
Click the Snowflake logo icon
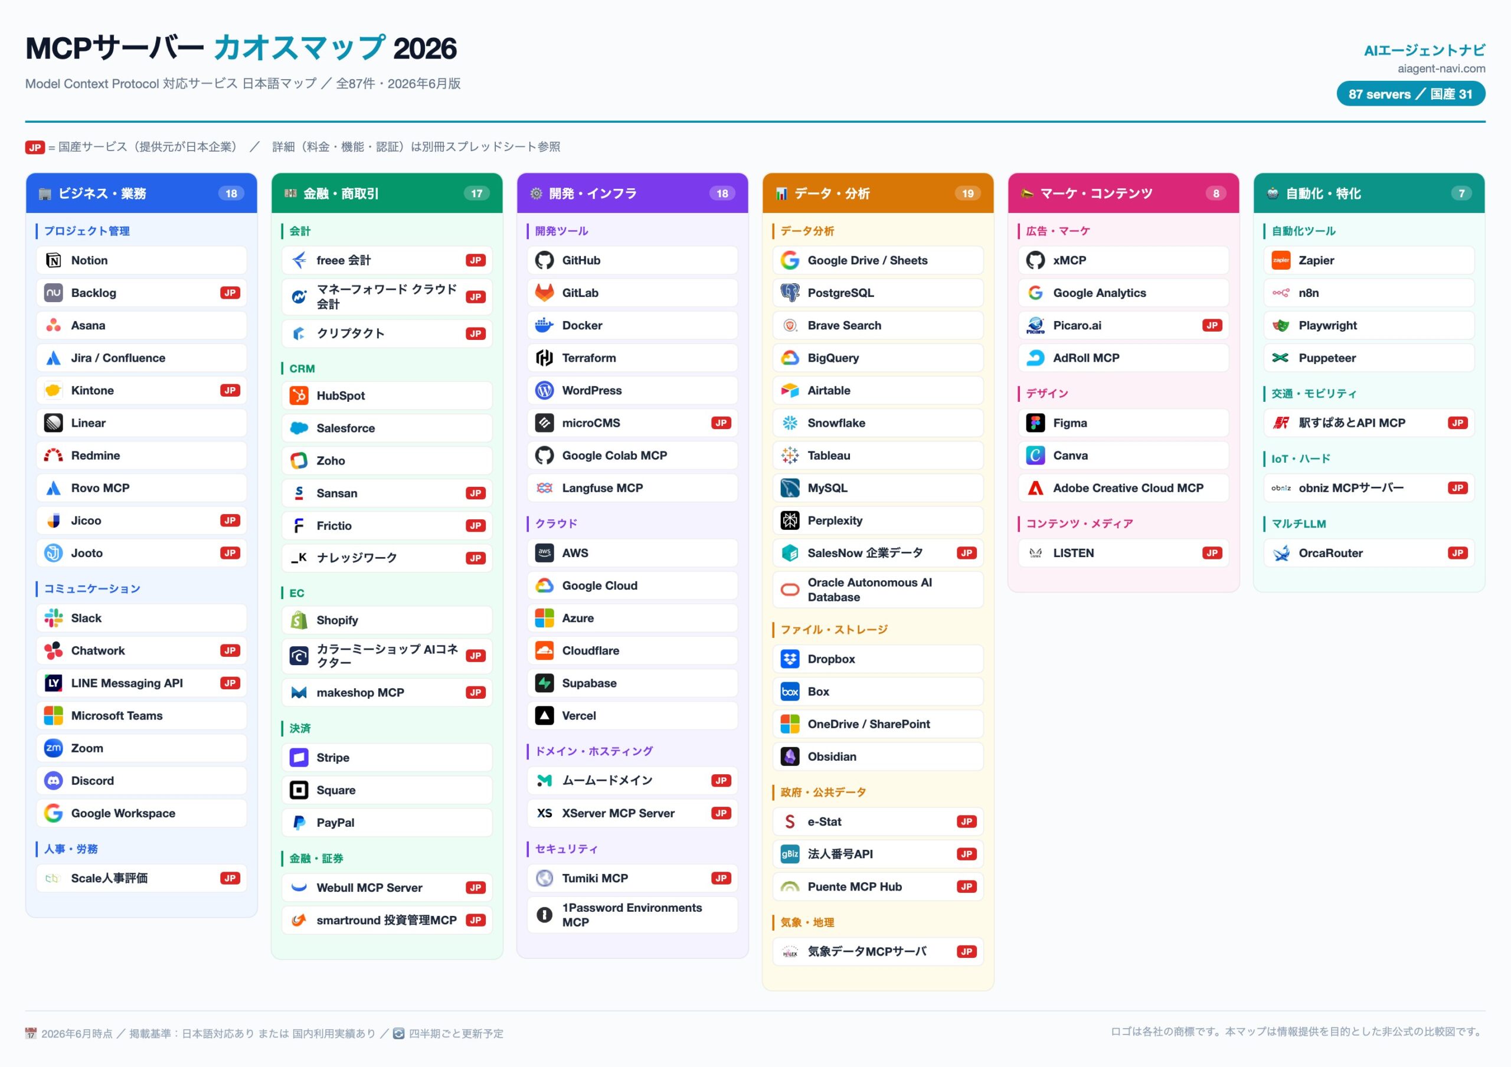[790, 423]
